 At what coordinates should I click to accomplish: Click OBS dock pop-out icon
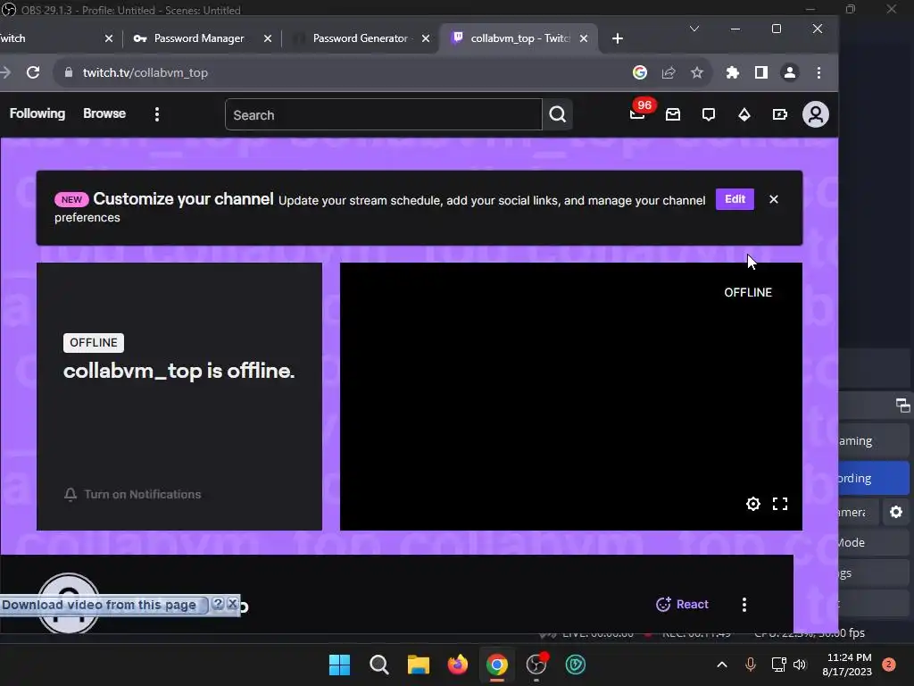[x=903, y=405]
